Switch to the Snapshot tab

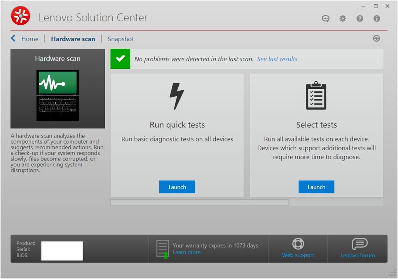(x=121, y=39)
